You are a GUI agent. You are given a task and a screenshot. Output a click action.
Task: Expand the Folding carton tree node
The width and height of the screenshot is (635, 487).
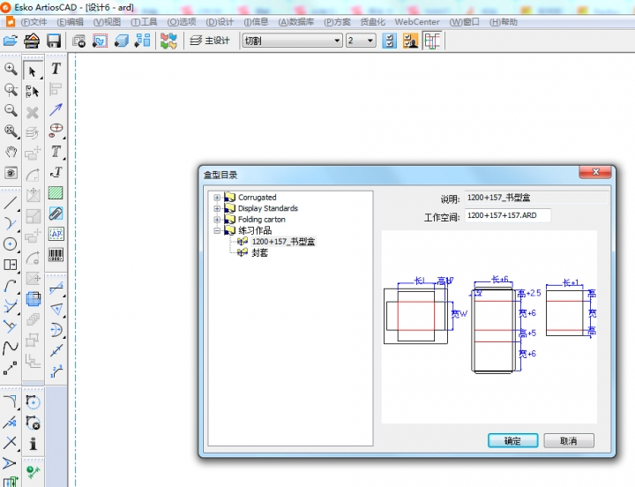pyautogui.click(x=217, y=220)
